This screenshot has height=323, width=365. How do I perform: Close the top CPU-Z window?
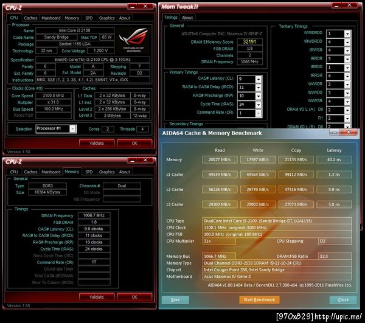(145, 7)
